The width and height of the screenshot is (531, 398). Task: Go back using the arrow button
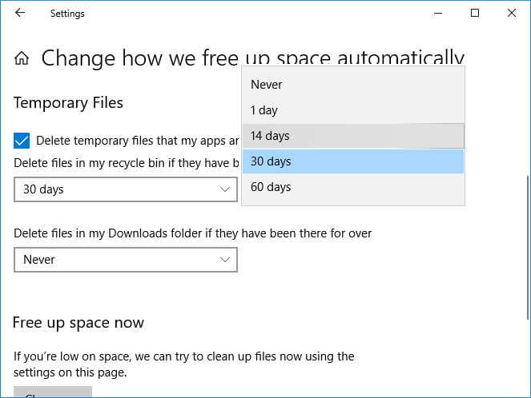point(19,14)
